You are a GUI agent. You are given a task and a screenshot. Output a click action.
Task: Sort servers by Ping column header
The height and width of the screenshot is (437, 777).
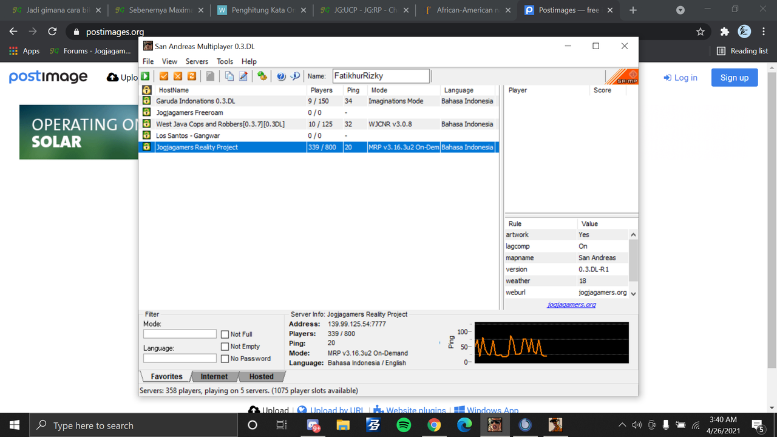(x=355, y=90)
